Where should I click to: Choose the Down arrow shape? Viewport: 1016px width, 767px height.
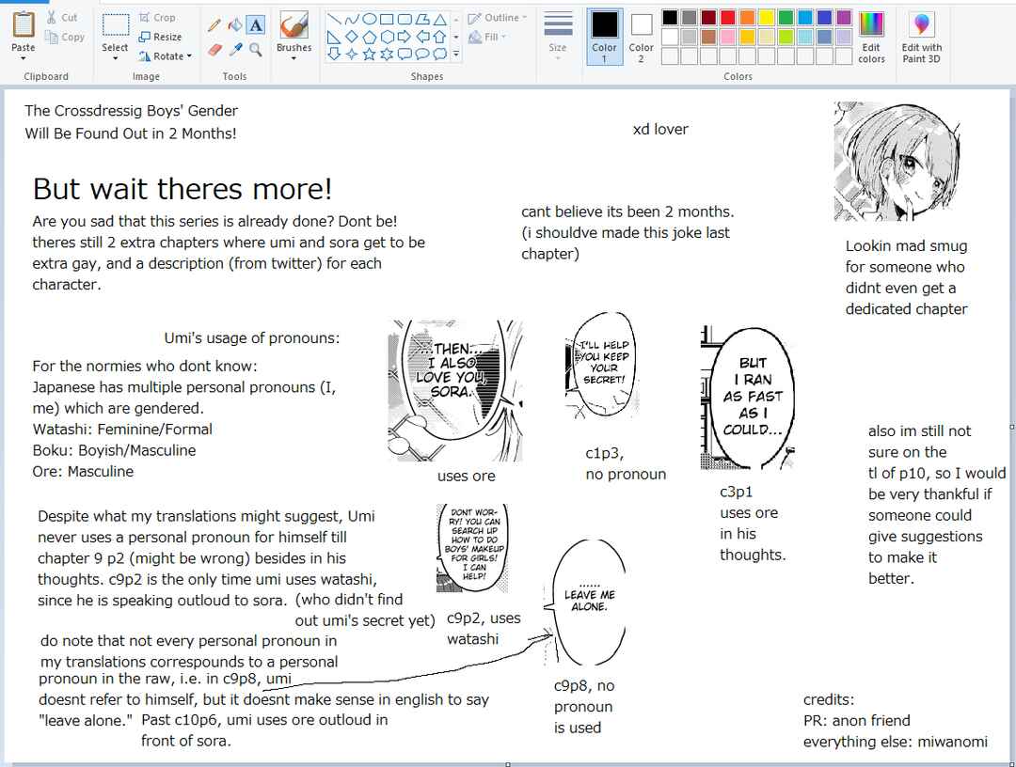tap(334, 54)
